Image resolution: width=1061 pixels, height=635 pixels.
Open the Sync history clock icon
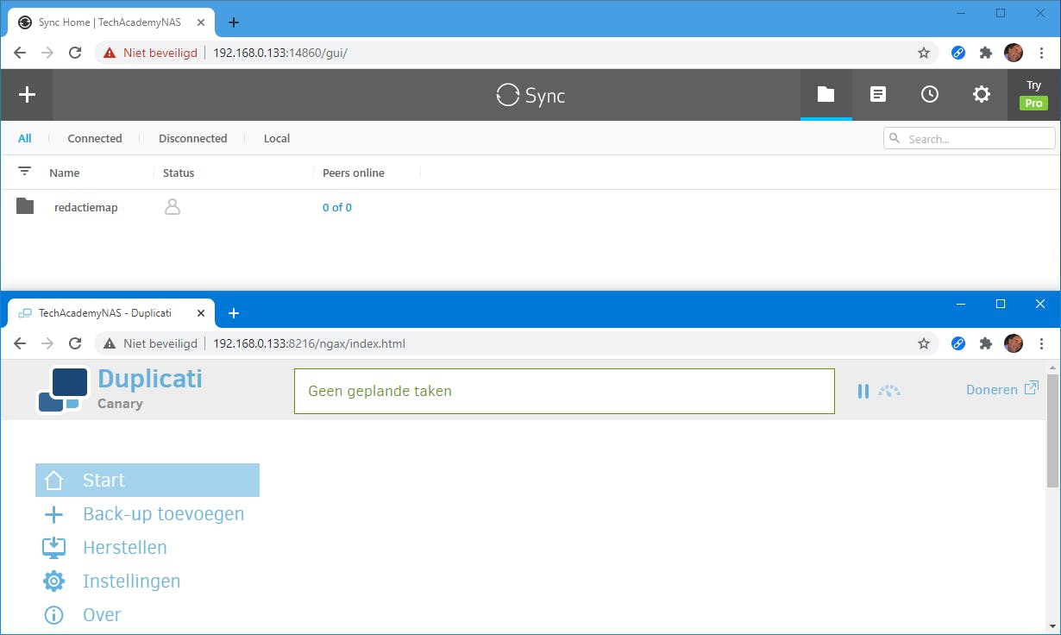pyautogui.click(x=930, y=95)
